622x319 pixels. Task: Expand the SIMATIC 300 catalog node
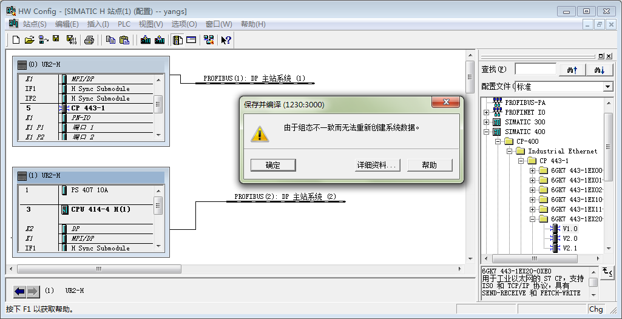click(x=486, y=122)
